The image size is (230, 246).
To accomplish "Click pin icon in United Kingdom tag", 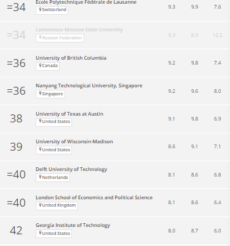I will pyautogui.click(x=40, y=205).
